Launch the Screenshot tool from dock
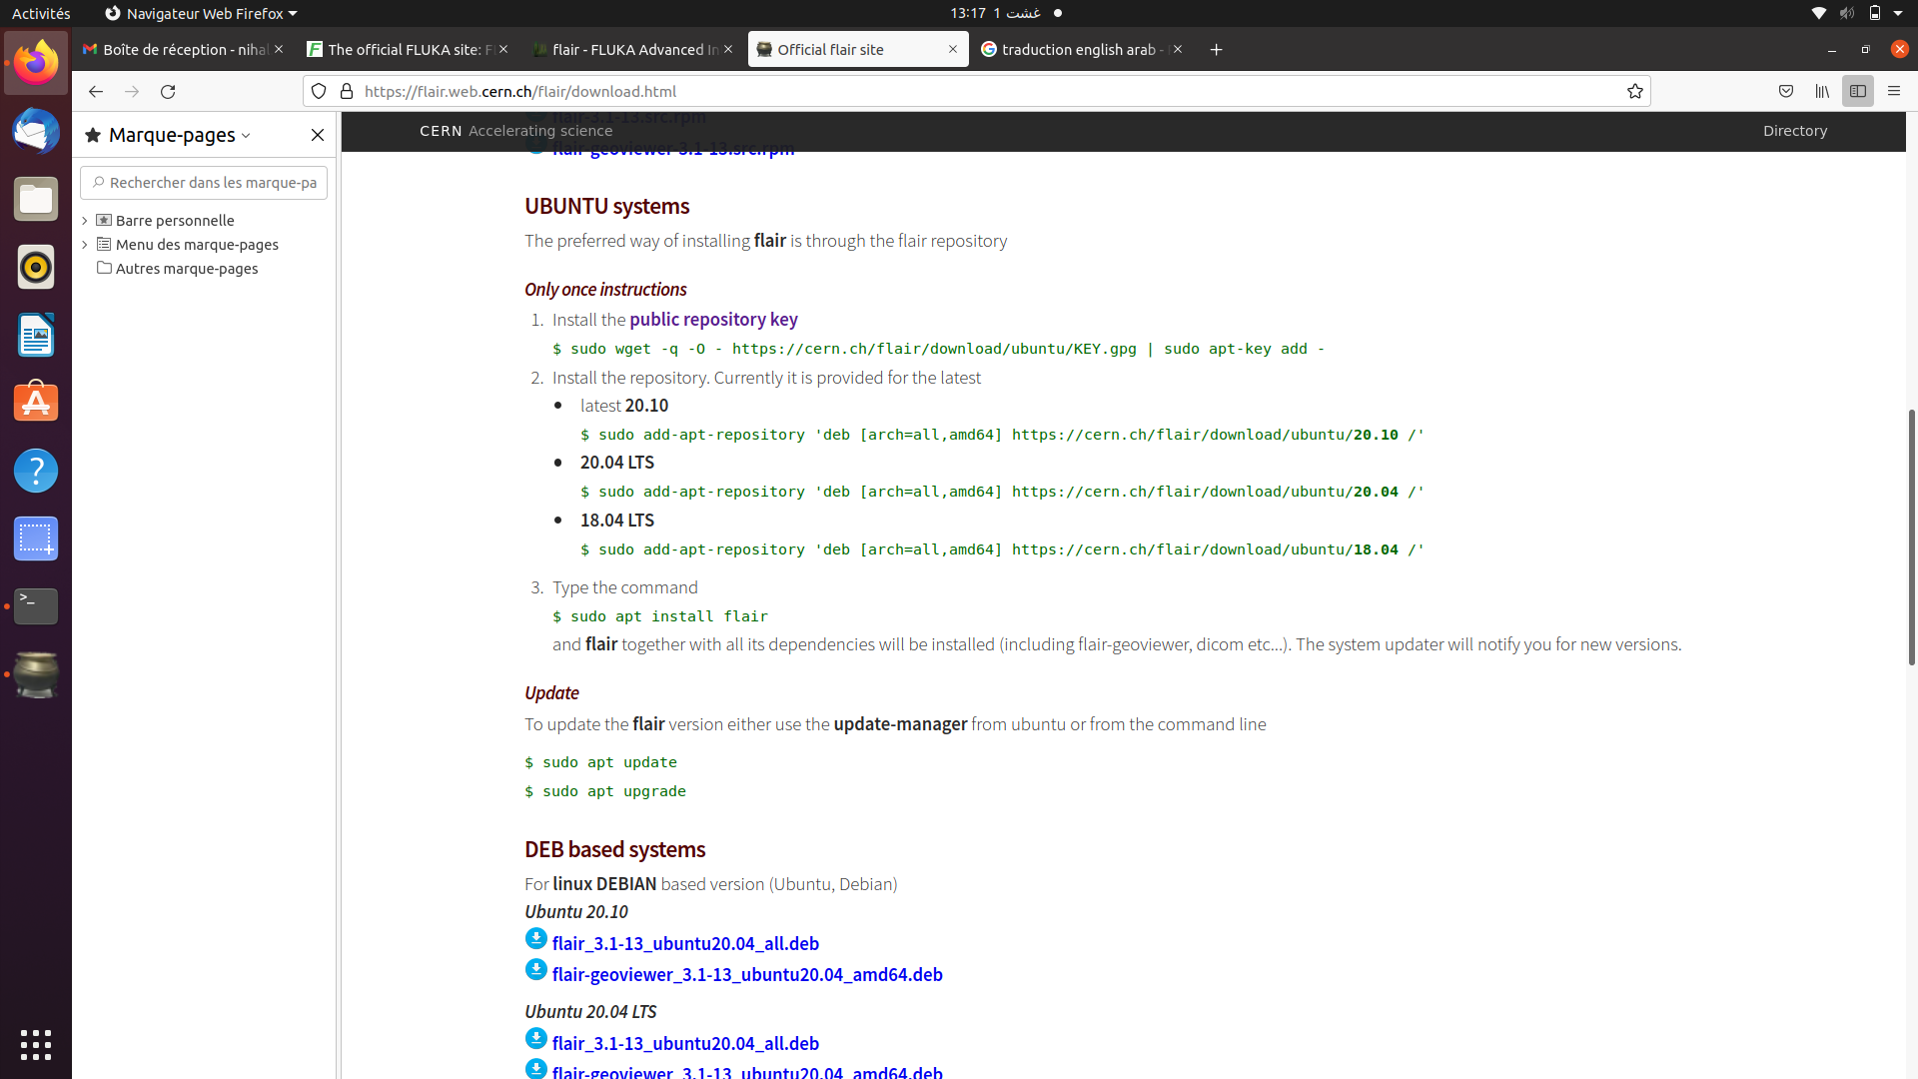The width and height of the screenshot is (1918, 1079). click(x=36, y=539)
